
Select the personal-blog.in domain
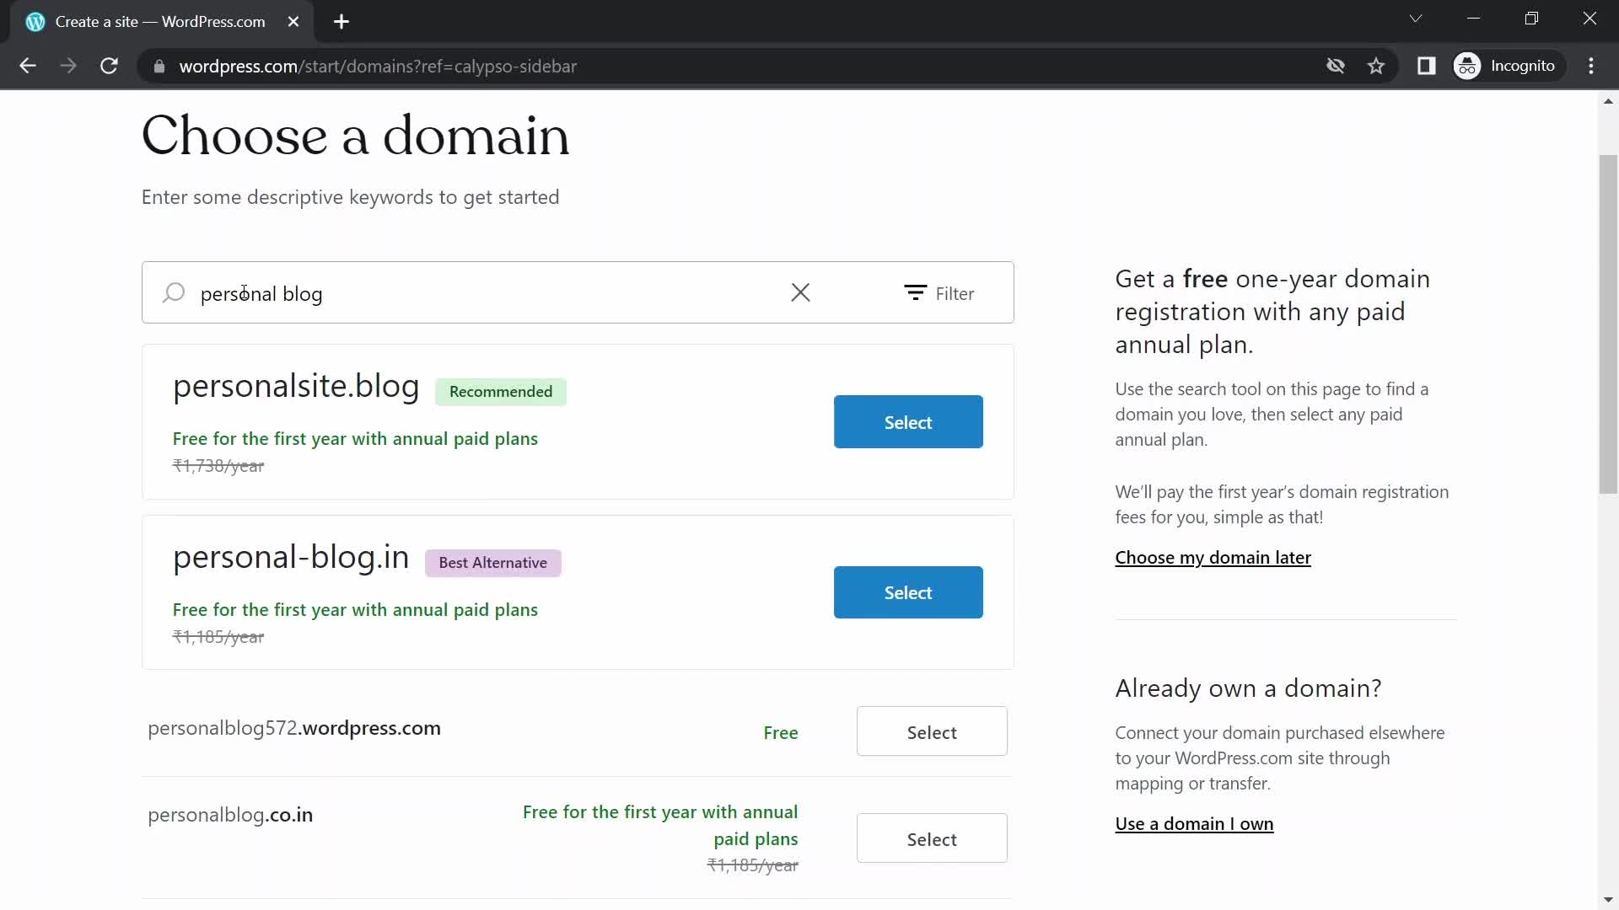point(908,592)
